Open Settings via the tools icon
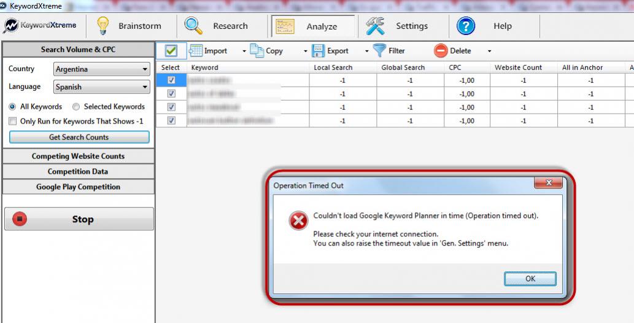634x323 pixels. 375,26
